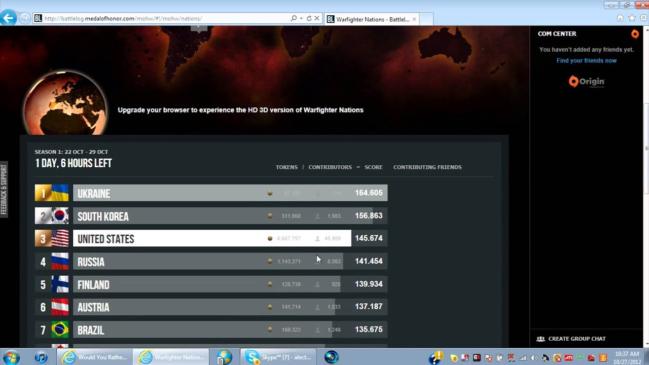Click the orange COM CENTER status icon
This screenshot has height=365, width=649.
[635, 34]
